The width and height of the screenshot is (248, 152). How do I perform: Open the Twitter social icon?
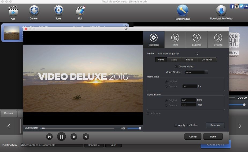tap(241, 6)
